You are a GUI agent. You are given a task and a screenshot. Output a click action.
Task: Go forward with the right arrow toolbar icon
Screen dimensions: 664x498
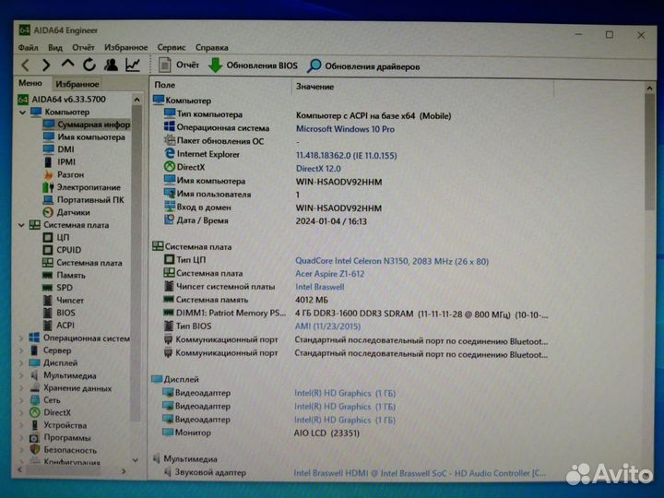point(46,65)
